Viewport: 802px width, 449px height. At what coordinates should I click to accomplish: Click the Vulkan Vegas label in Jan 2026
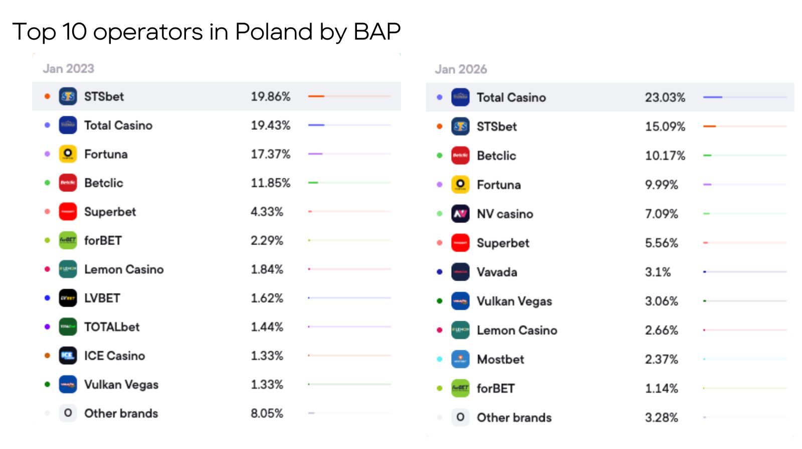click(x=514, y=301)
